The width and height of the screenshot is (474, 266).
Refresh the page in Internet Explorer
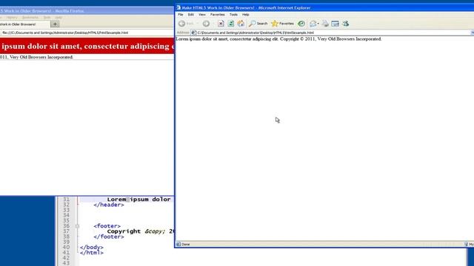click(x=231, y=24)
